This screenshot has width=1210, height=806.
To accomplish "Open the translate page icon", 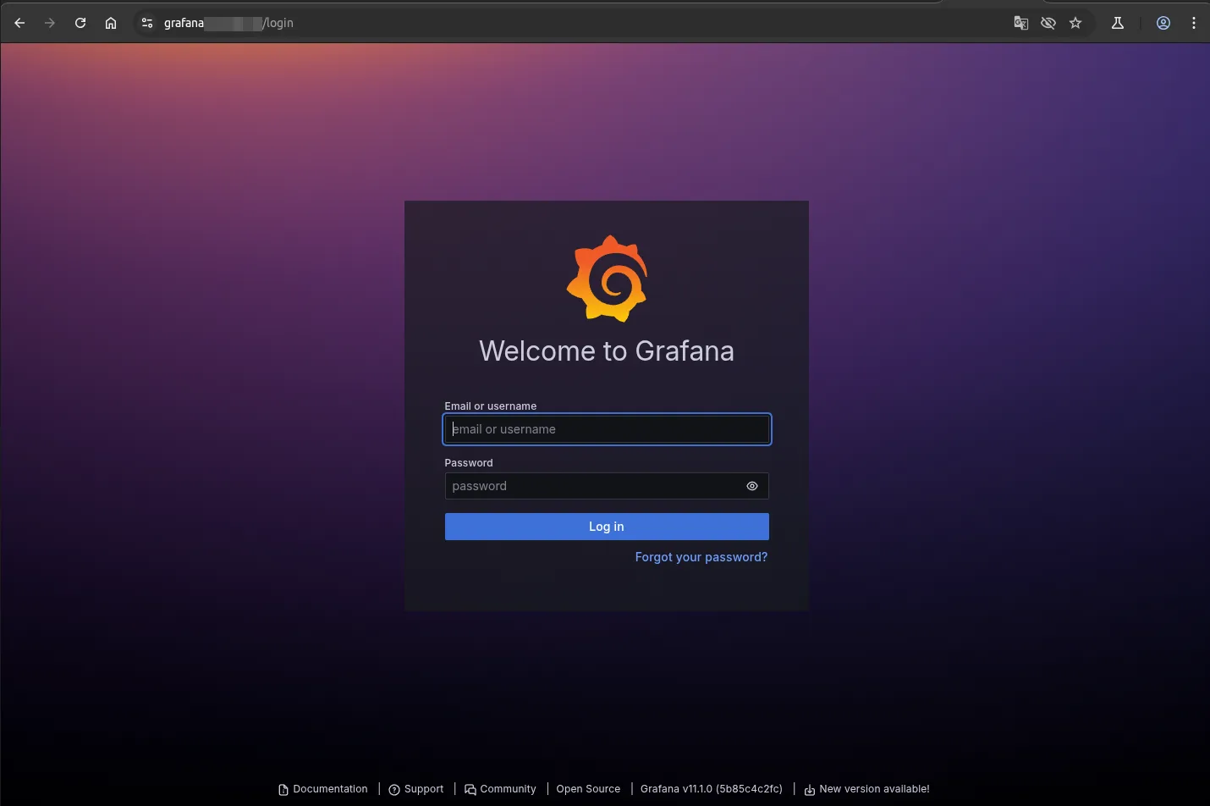I will tap(1021, 23).
